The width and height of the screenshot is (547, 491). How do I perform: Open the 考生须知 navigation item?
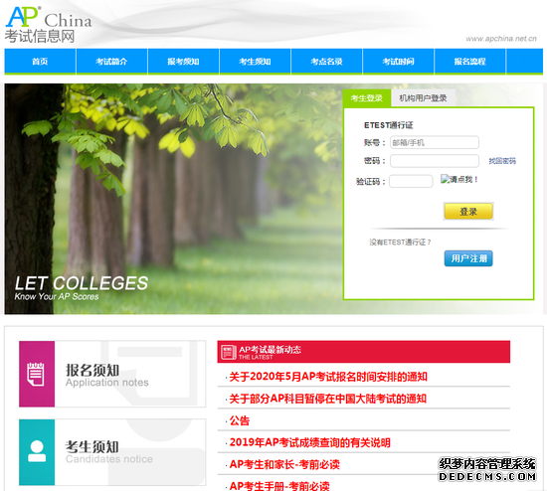(255, 62)
